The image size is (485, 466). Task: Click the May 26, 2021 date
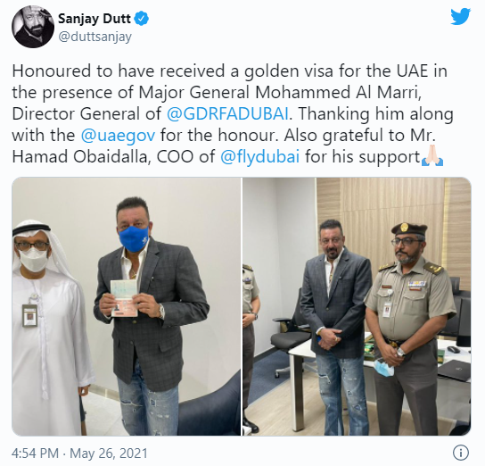pyautogui.click(x=109, y=454)
